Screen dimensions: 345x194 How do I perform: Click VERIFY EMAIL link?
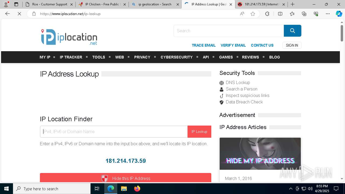[233, 45]
